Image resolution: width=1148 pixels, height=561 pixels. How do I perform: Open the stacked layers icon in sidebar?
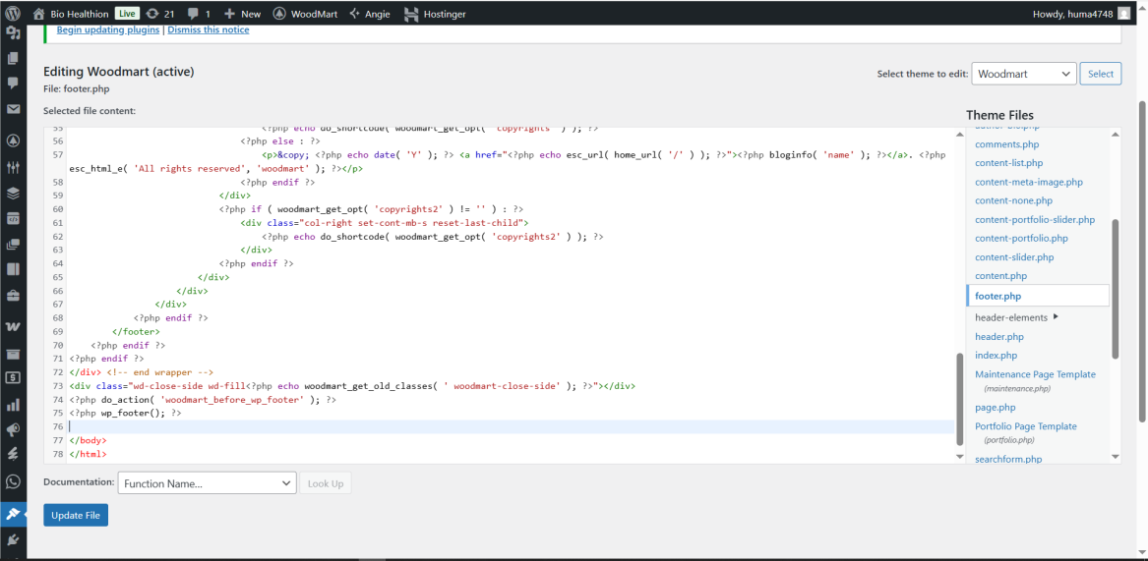(x=13, y=194)
